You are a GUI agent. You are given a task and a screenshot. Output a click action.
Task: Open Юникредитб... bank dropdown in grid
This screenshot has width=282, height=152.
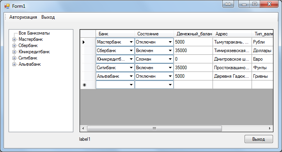tap(131, 59)
